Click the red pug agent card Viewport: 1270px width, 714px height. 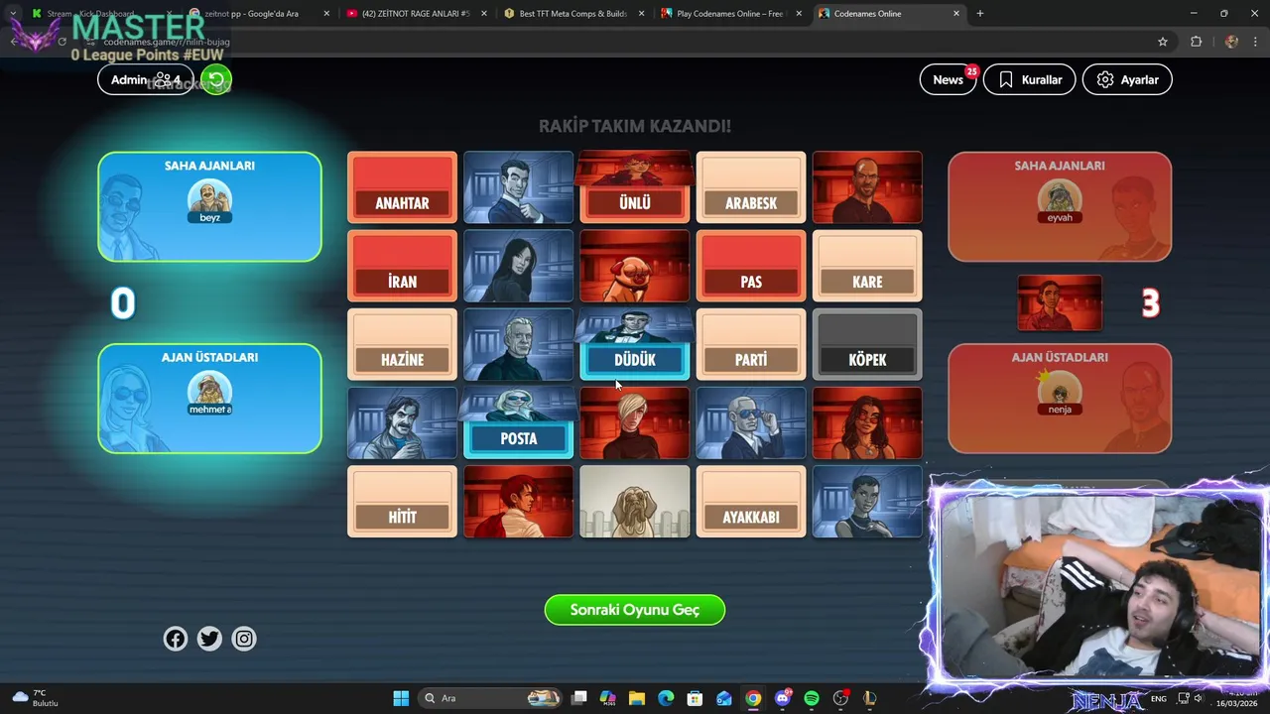coord(635,266)
